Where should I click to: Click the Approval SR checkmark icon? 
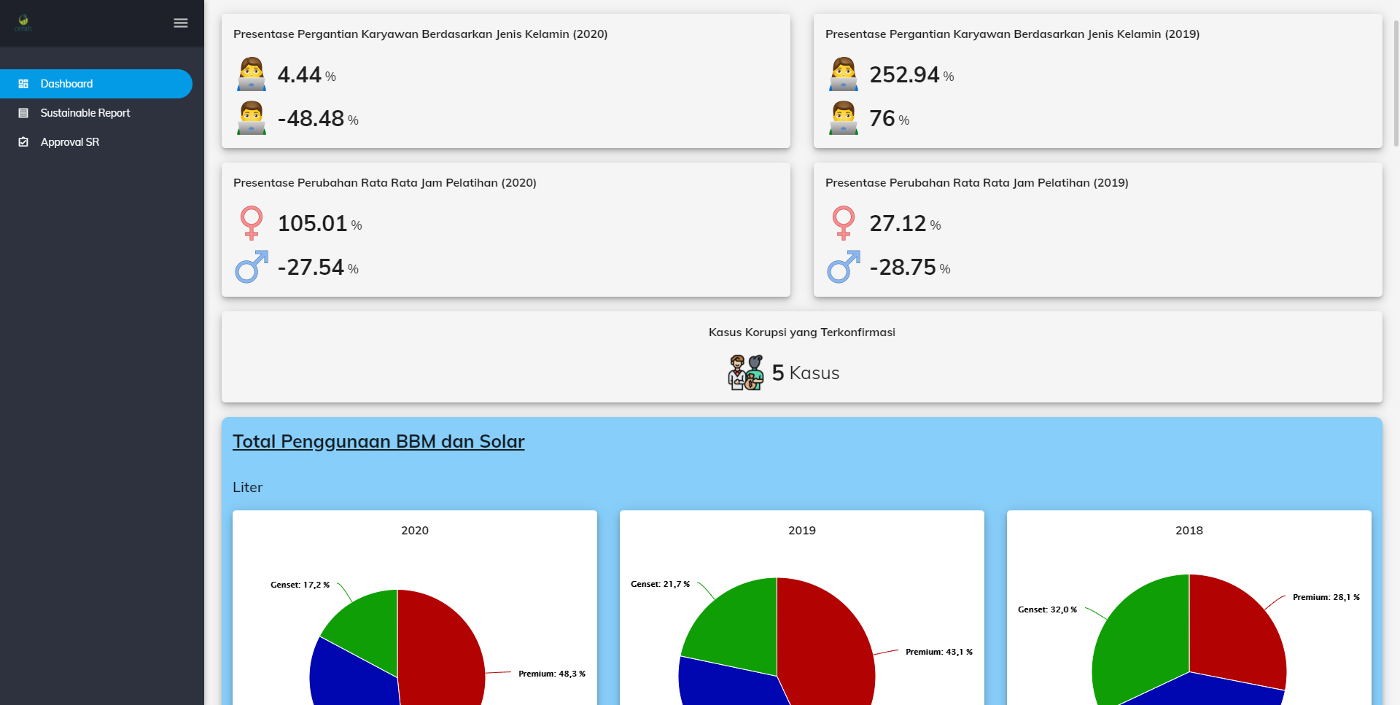(23, 142)
